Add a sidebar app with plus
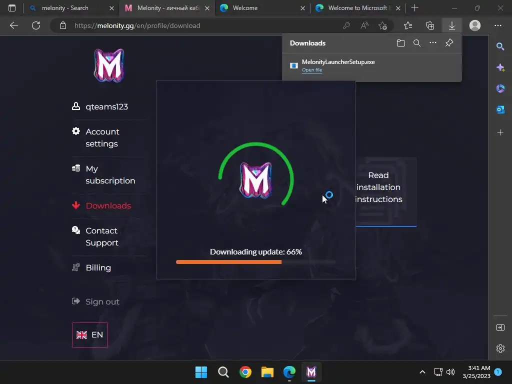The width and height of the screenshot is (512, 384). [x=500, y=132]
